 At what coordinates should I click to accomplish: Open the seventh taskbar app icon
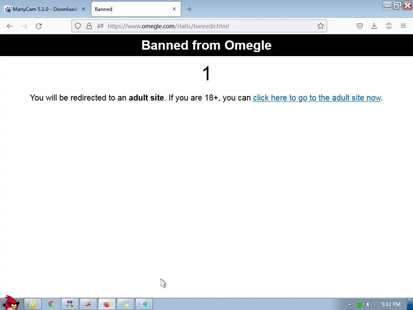point(144,304)
